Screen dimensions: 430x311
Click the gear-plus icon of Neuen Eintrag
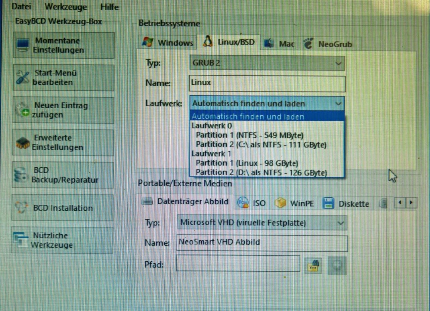tap(23, 110)
